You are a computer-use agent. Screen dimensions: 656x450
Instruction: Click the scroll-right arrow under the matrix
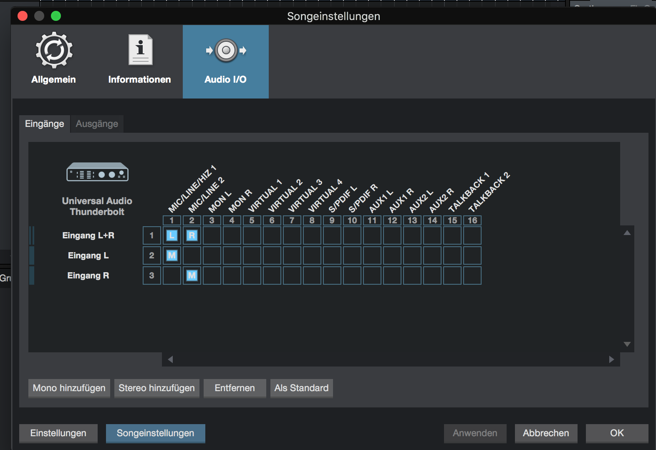[611, 359]
